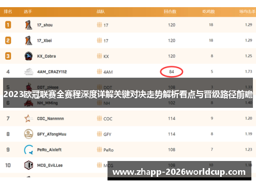
Task: Click rank number 8 in the GFY_ATongMuu row
Action: pos(8,134)
